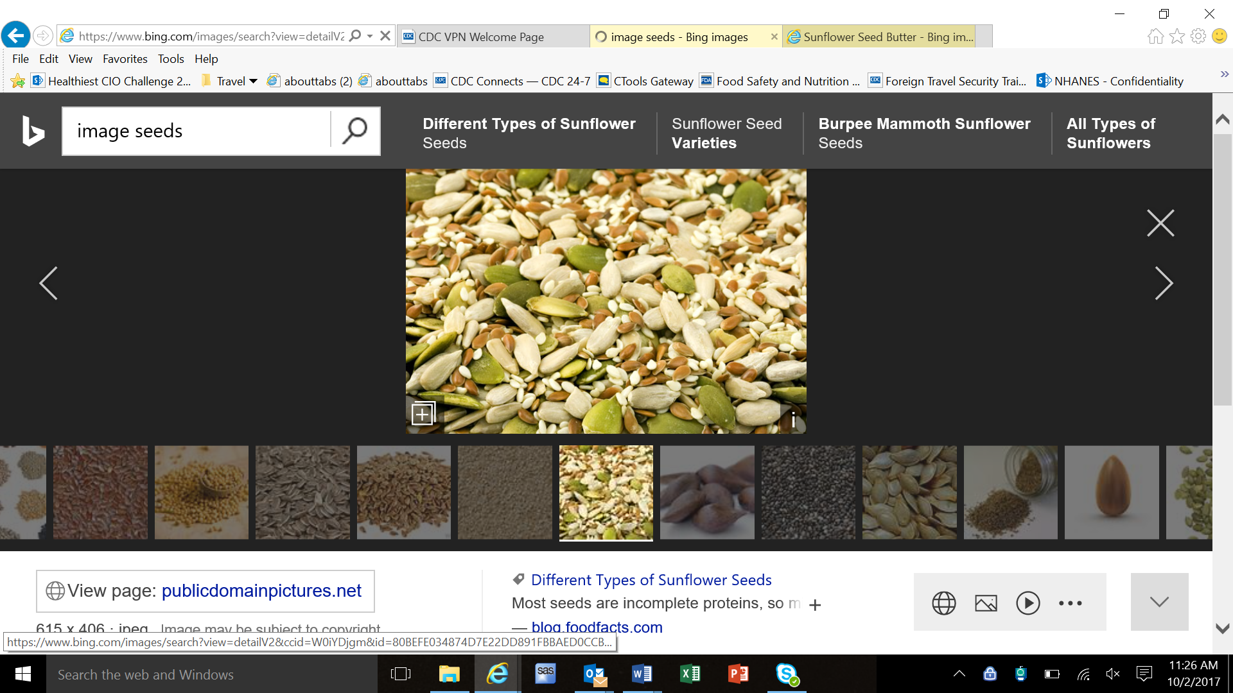Click the globe web results icon
The height and width of the screenshot is (693, 1233).
tap(943, 603)
